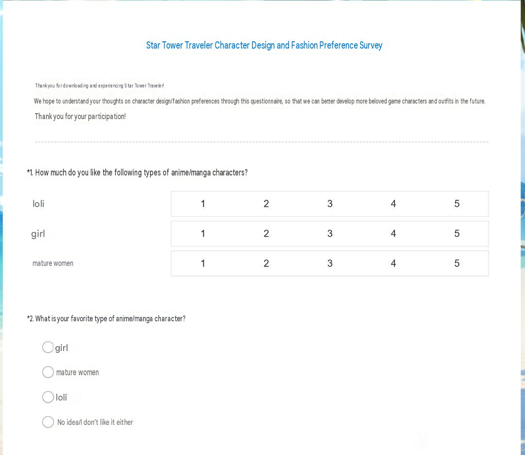Rate loli characters as 3

330,204
